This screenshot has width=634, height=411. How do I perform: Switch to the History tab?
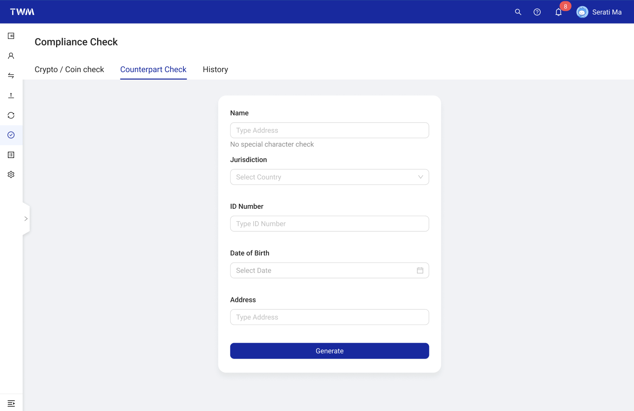pyautogui.click(x=215, y=70)
